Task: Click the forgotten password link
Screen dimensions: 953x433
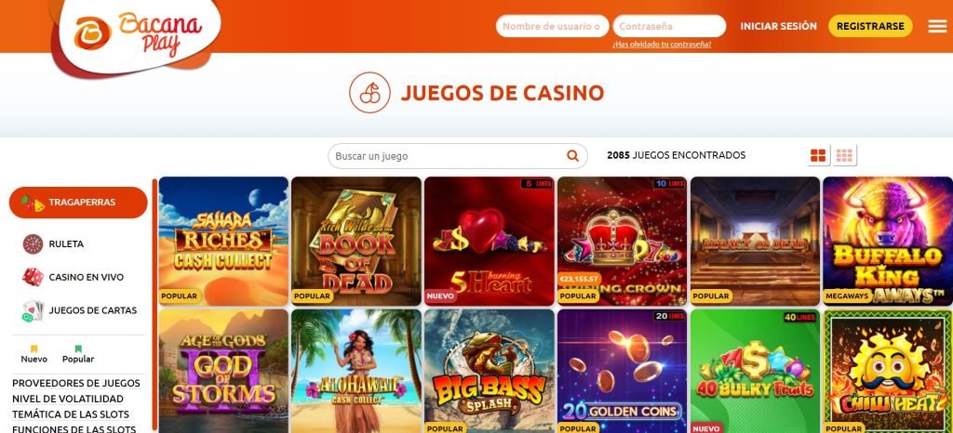Action: [x=662, y=45]
